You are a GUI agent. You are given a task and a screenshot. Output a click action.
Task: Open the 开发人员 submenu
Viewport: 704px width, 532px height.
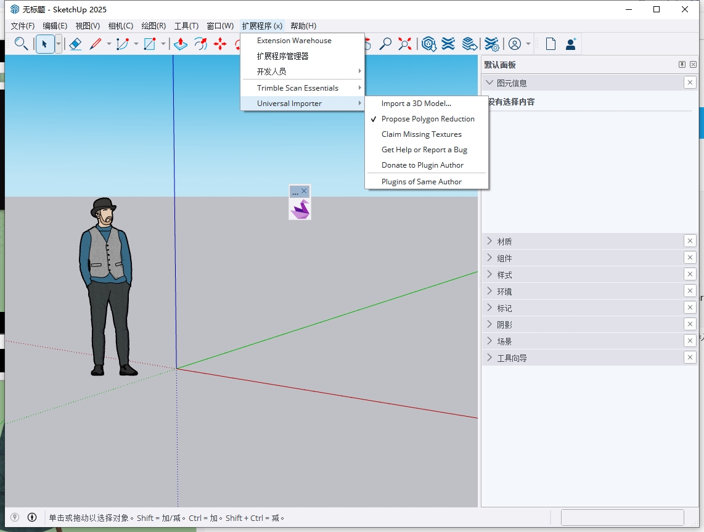pyautogui.click(x=302, y=72)
